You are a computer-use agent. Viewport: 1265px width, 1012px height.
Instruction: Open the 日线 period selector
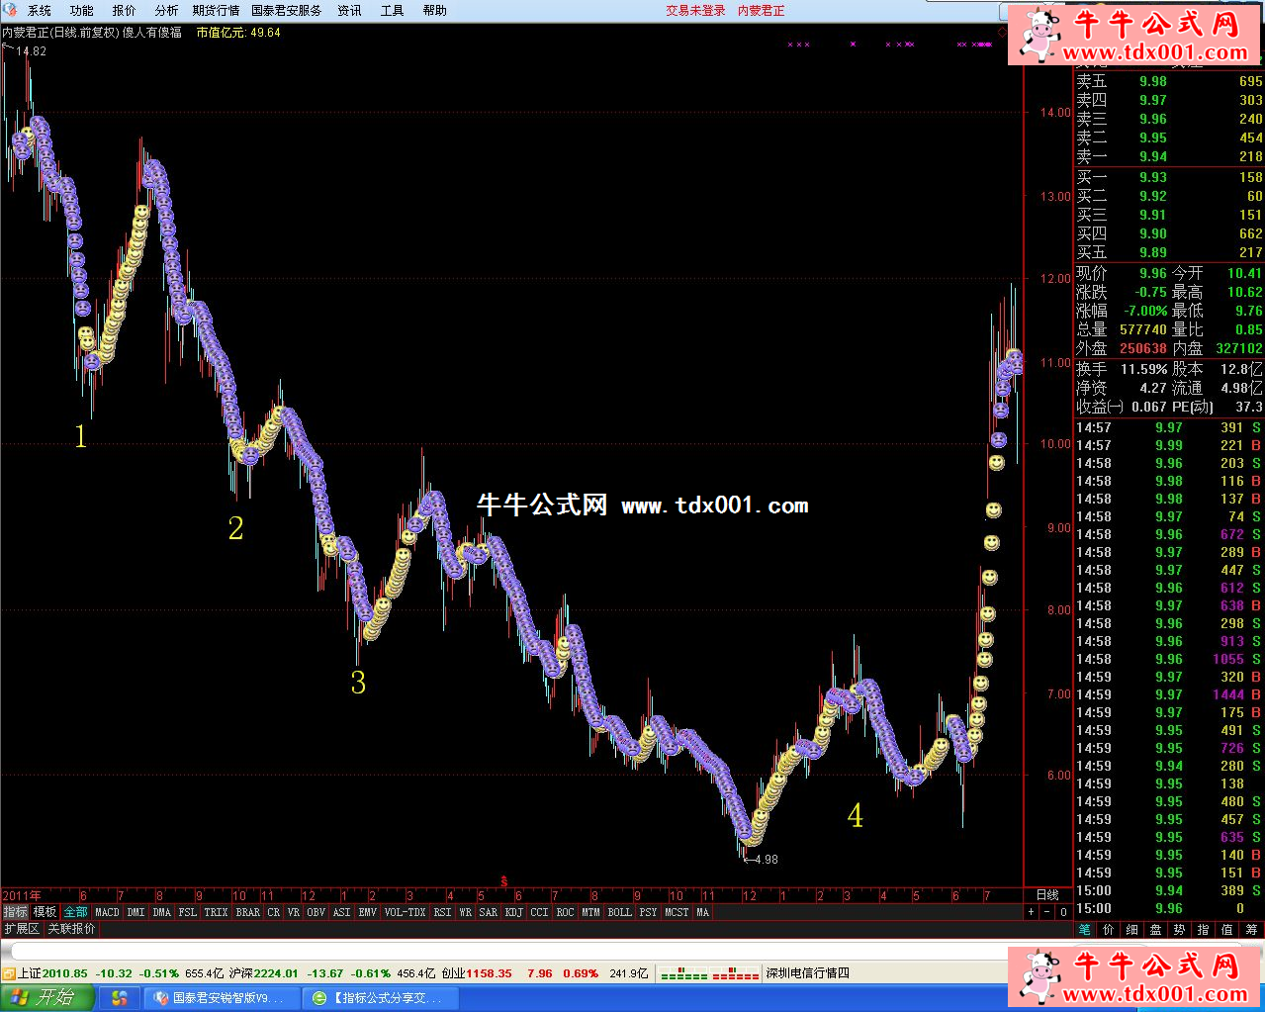[1047, 895]
